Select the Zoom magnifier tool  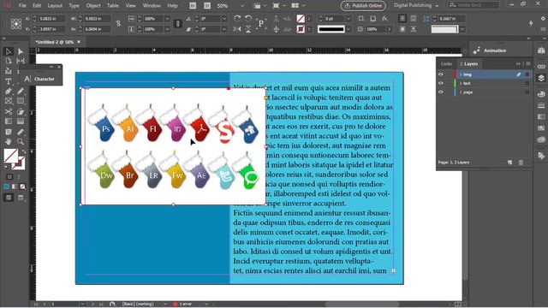coord(21,142)
